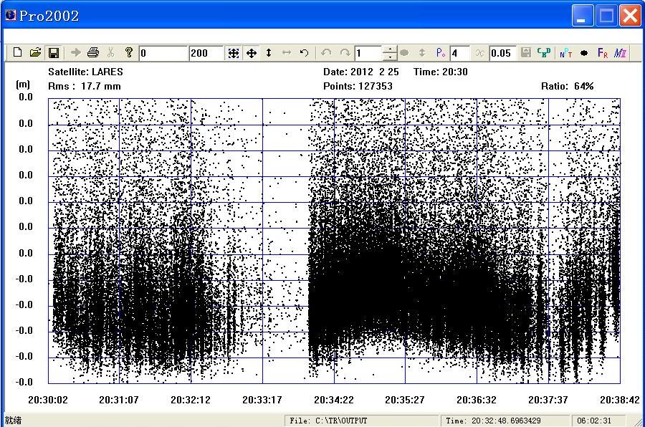Click the gray right arrow icon
Screen dimensions: 645x427
[x=76, y=52]
